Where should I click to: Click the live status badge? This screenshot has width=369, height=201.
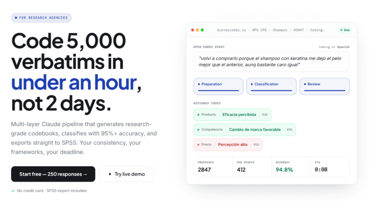click(x=344, y=30)
